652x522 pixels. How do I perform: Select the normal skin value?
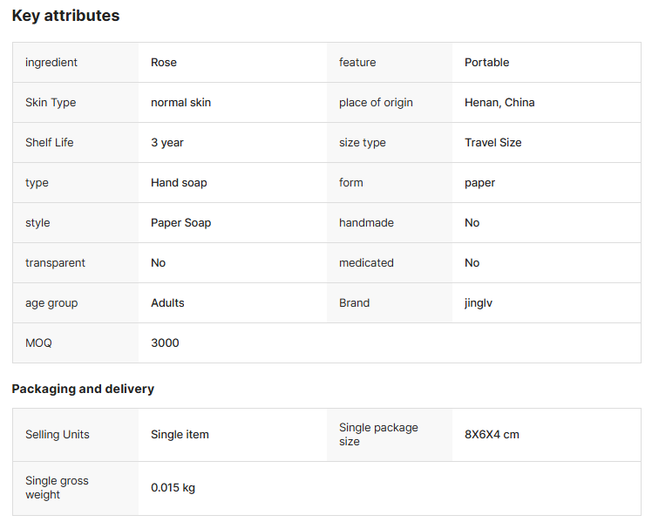180,103
